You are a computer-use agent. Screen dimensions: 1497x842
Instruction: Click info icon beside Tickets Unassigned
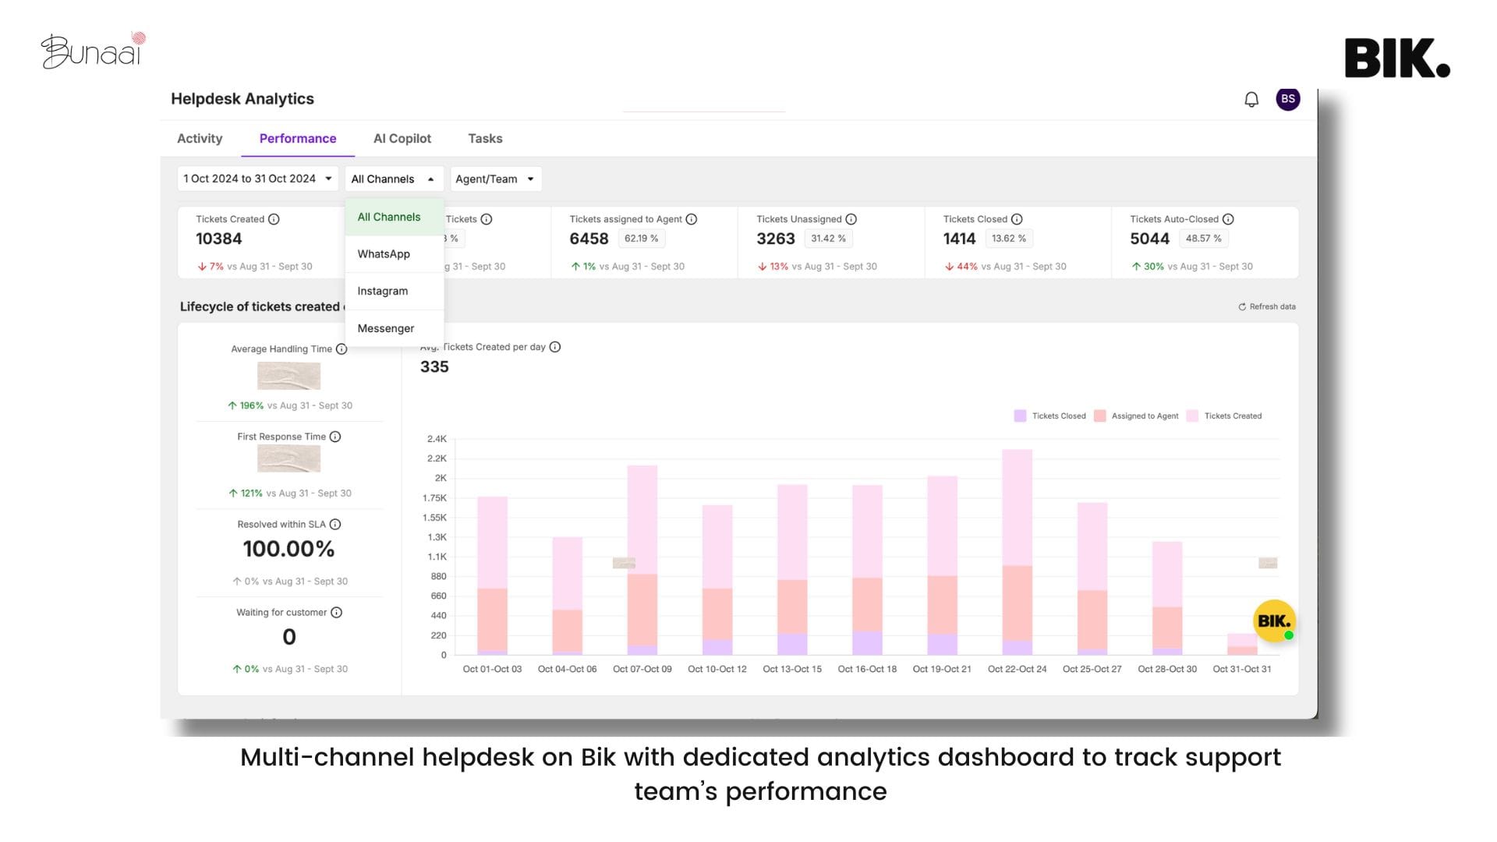pyautogui.click(x=851, y=219)
